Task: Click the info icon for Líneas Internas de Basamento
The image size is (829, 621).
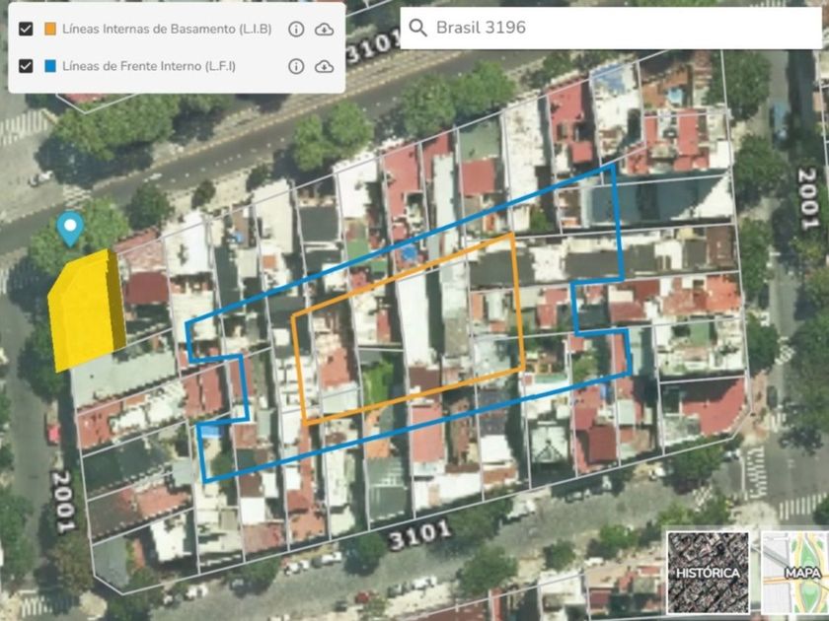Action: pos(295,30)
